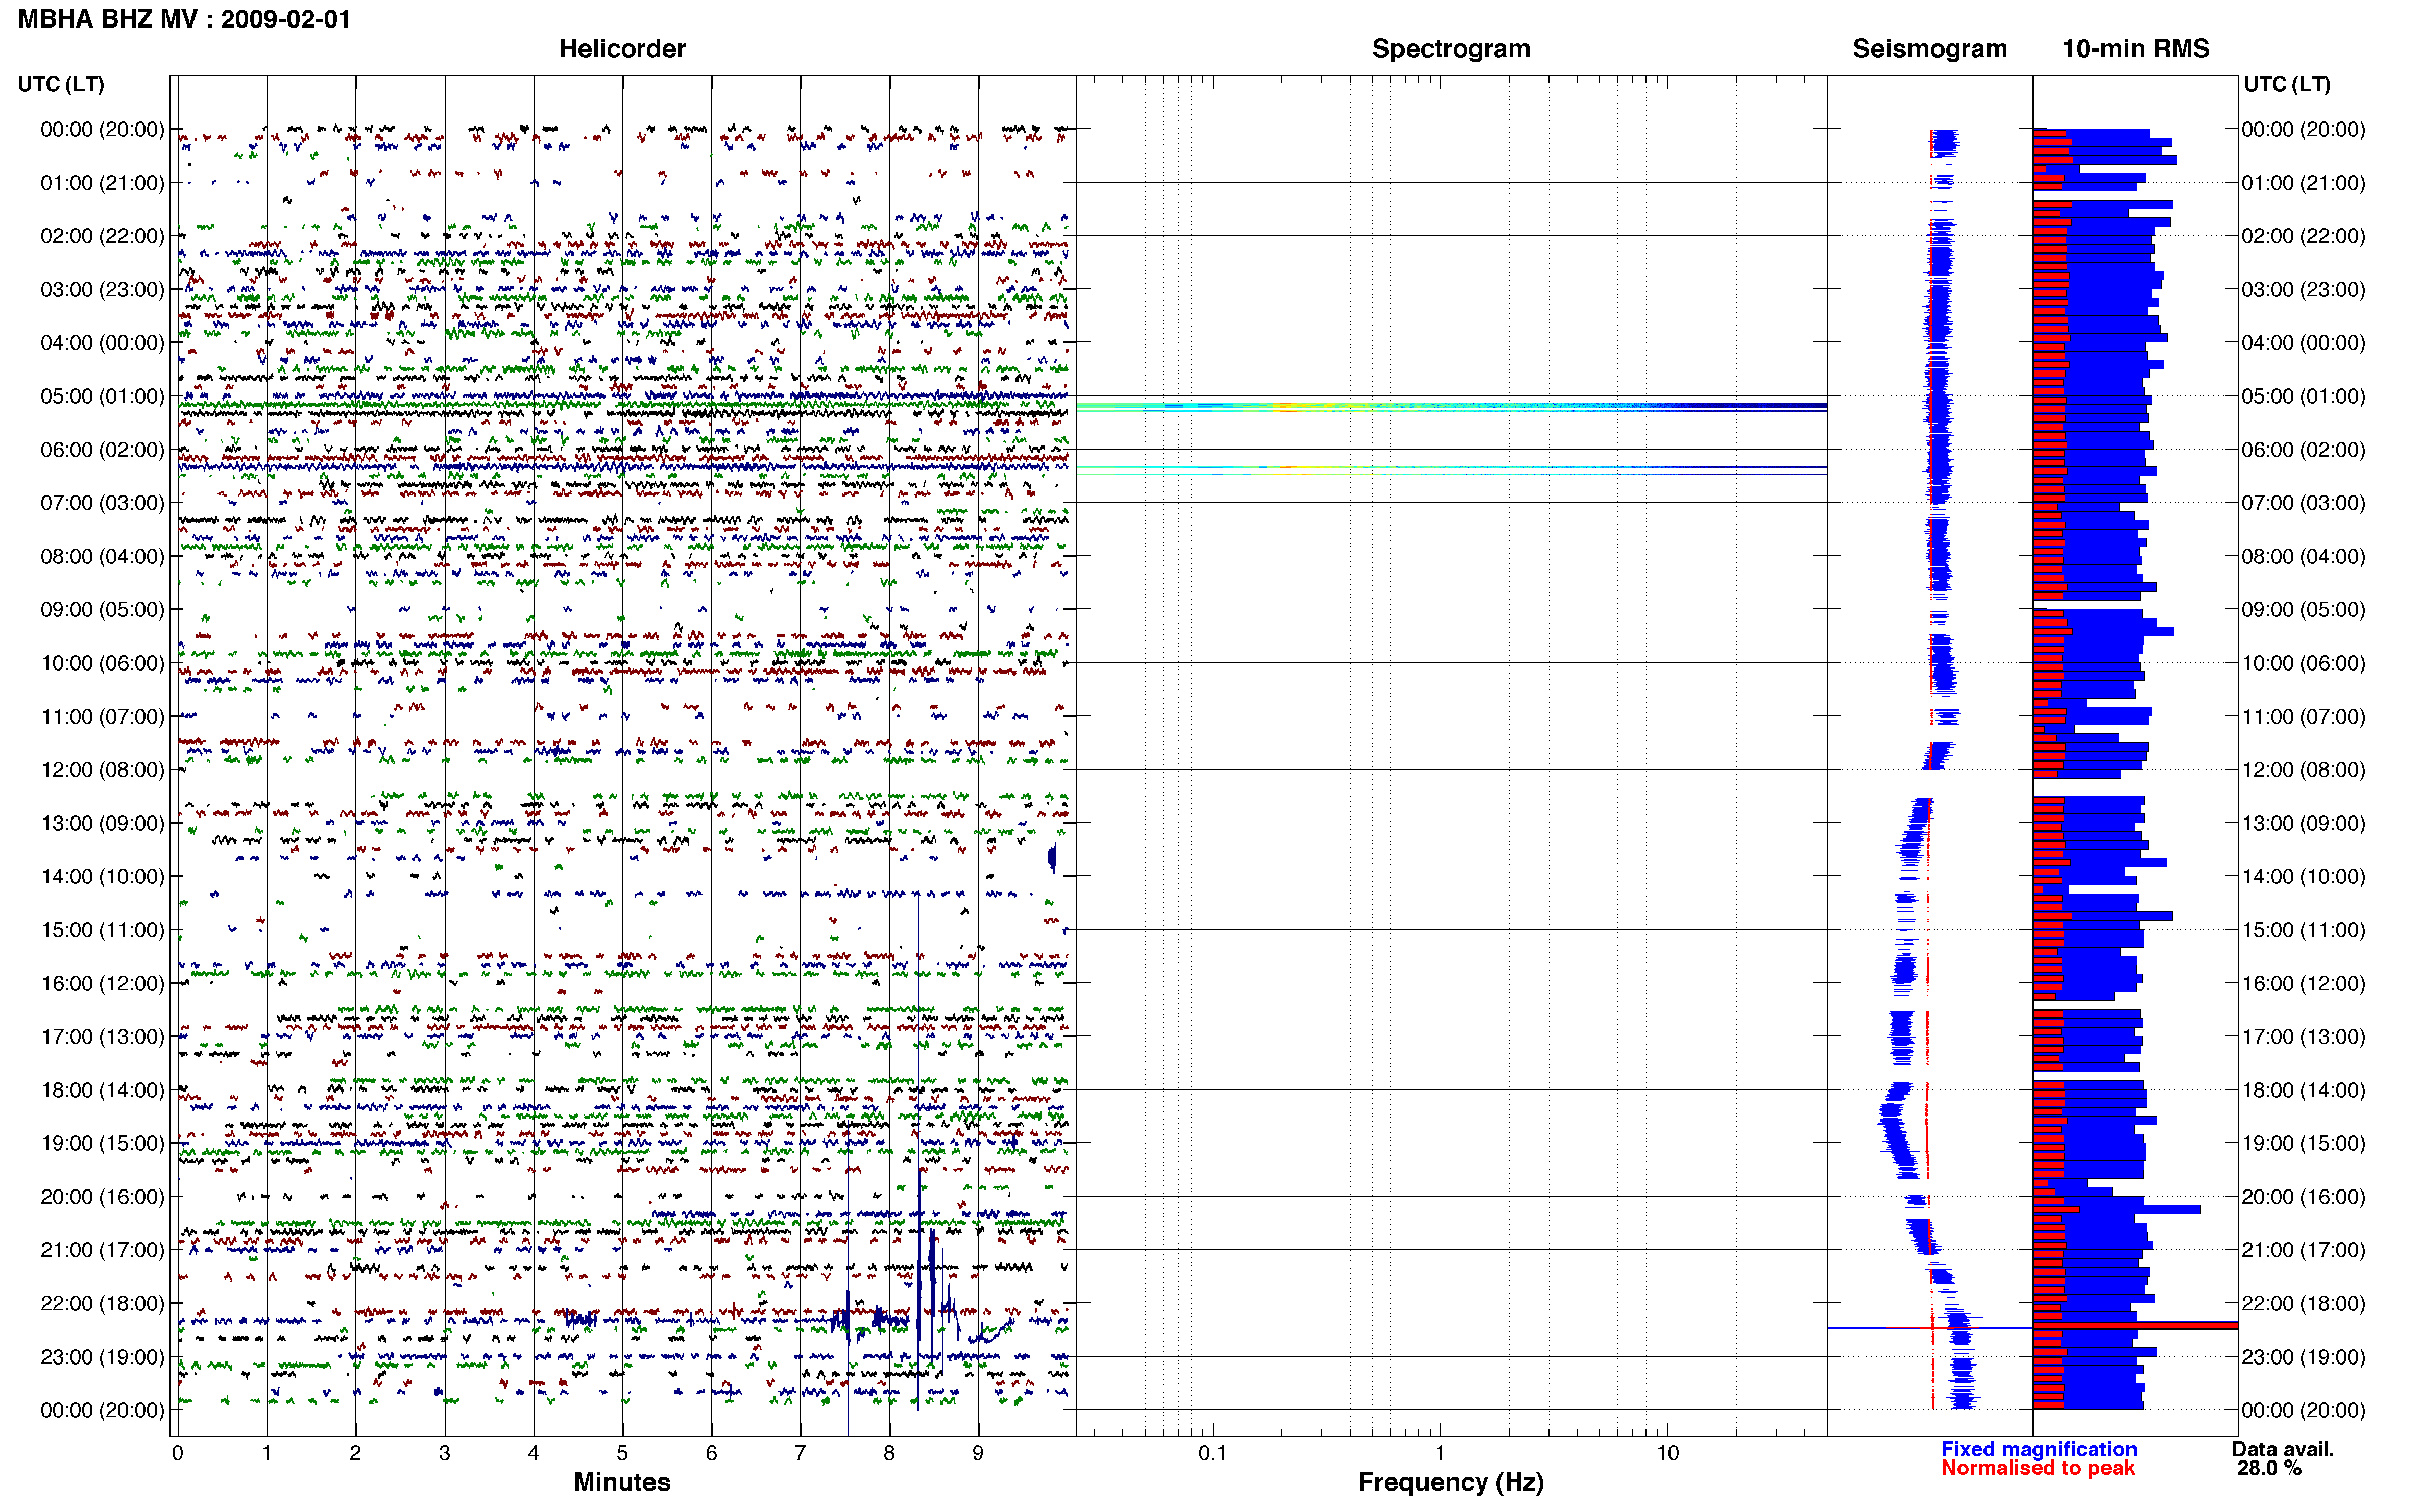This screenshot has width=2420, height=1512.
Task: Click the '8' tick on the Minutes axis
Action: pos(889,1454)
